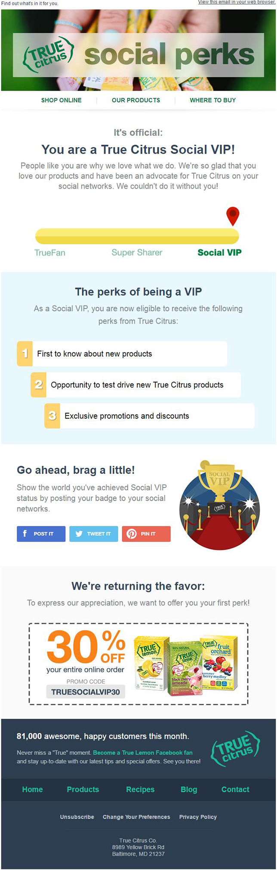Click the Unsubscribe footer link
Viewport: 277px width, 870px height.
point(77,817)
